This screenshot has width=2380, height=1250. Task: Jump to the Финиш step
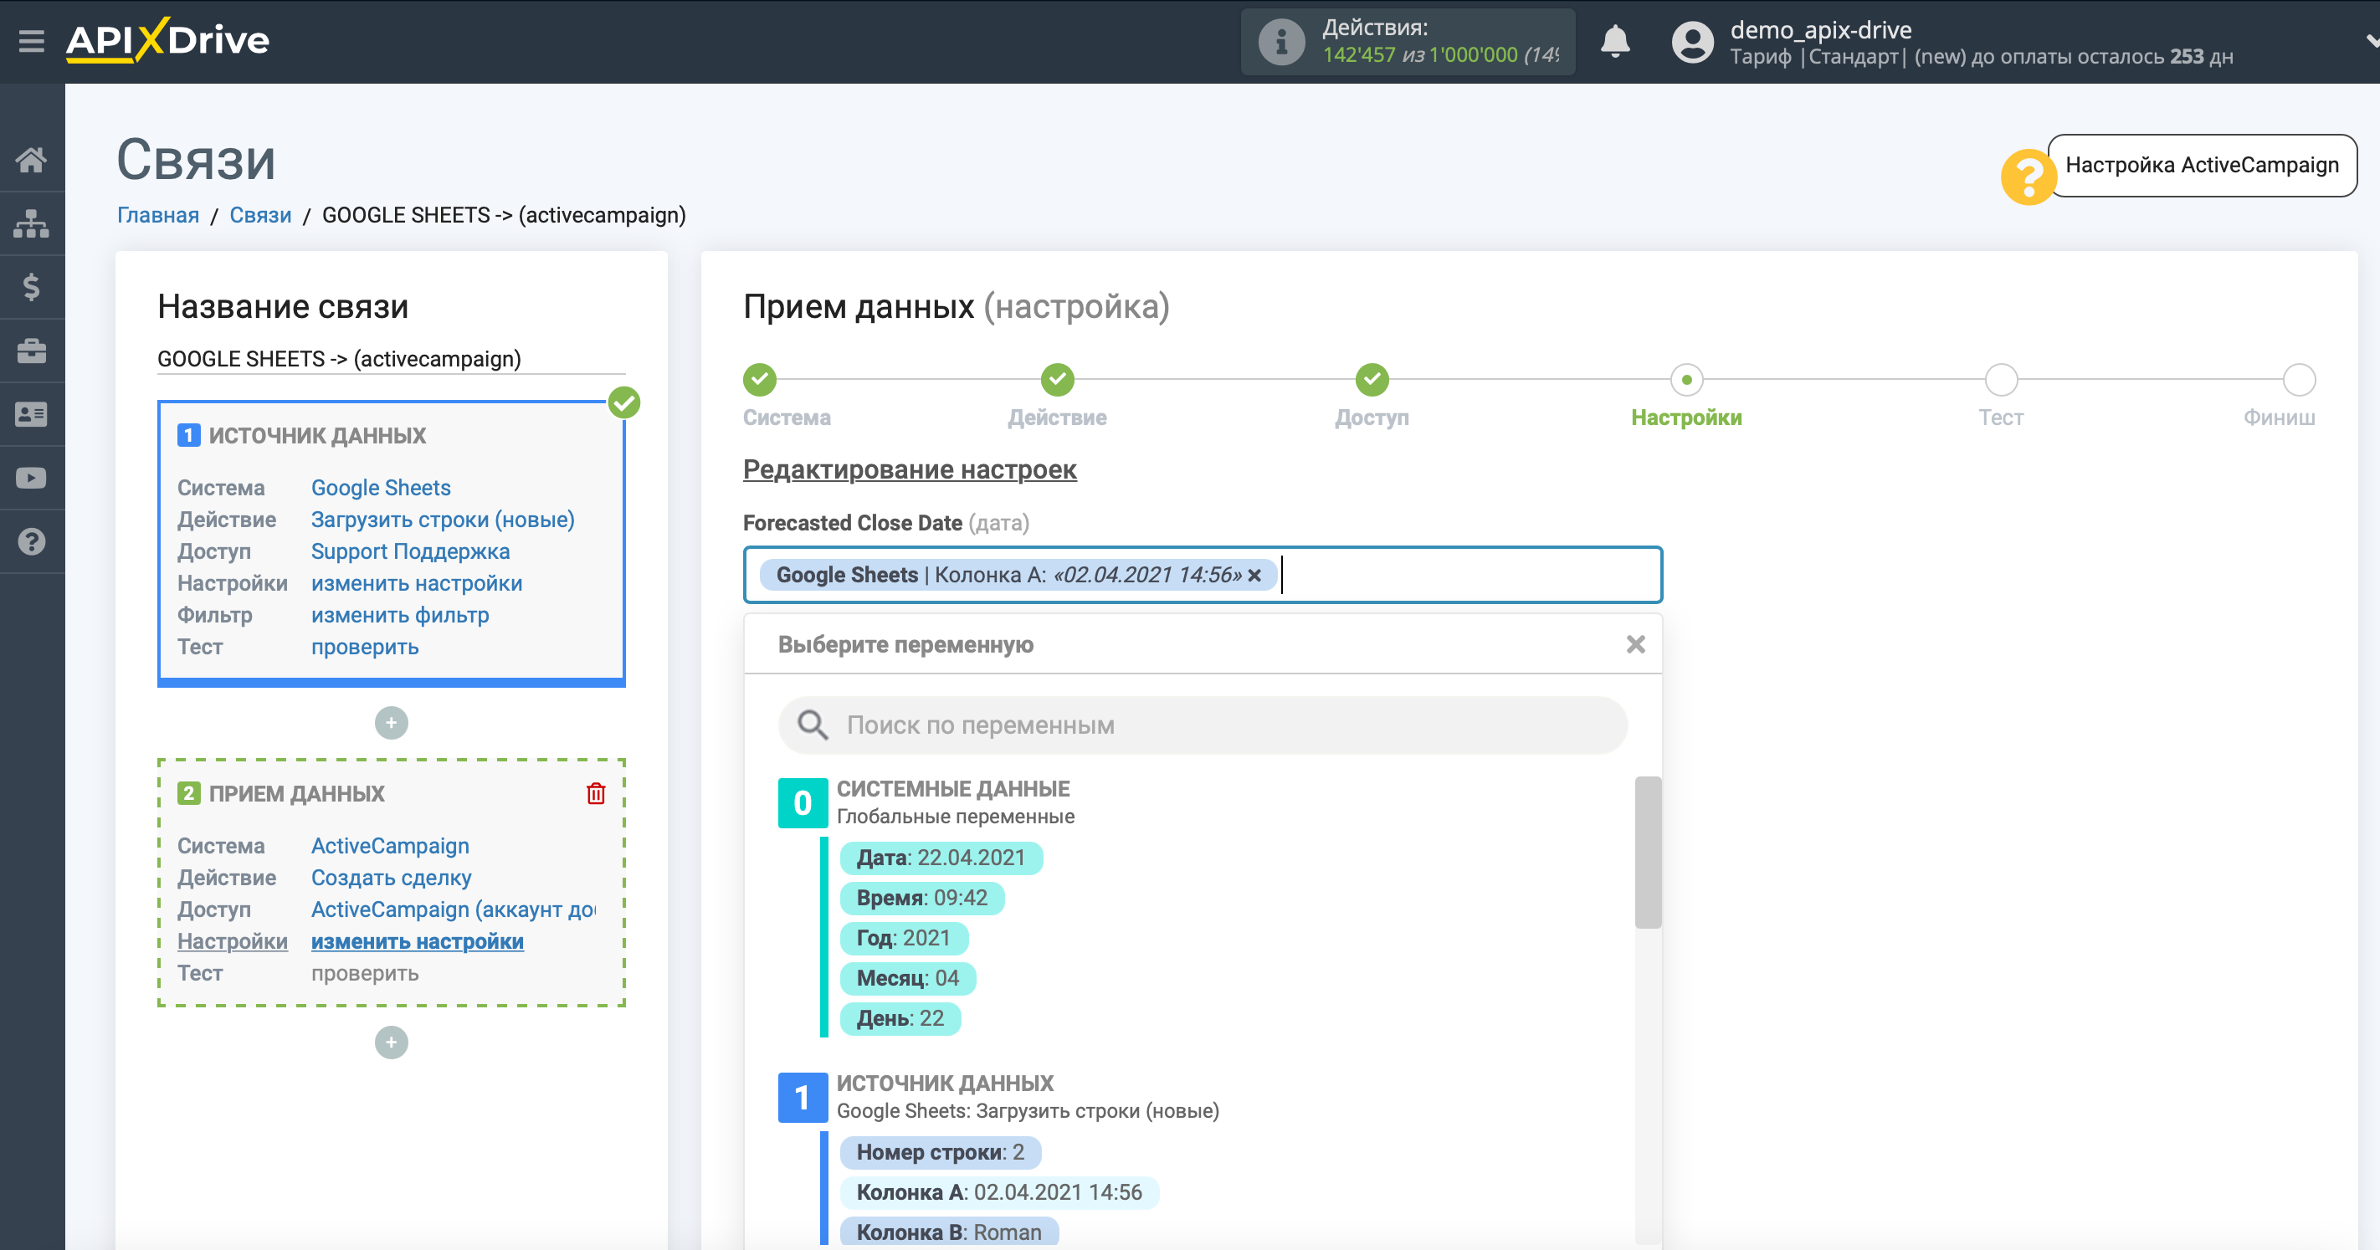[x=2299, y=380]
